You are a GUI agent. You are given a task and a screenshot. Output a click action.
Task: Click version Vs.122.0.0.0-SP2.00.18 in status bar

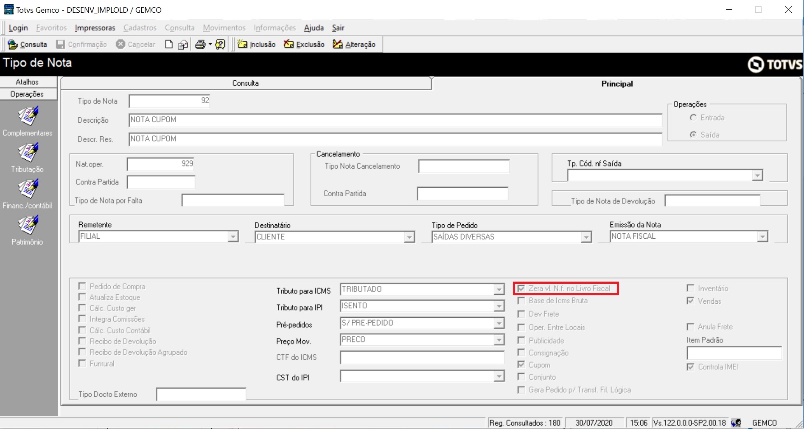pyautogui.click(x=689, y=423)
